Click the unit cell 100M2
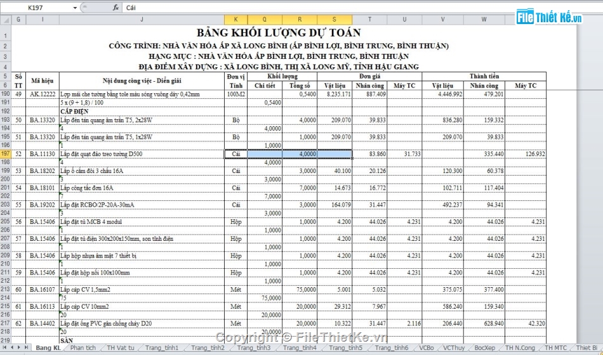The height and width of the screenshot is (355, 603). pyautogui.click(x=235, y=94)
